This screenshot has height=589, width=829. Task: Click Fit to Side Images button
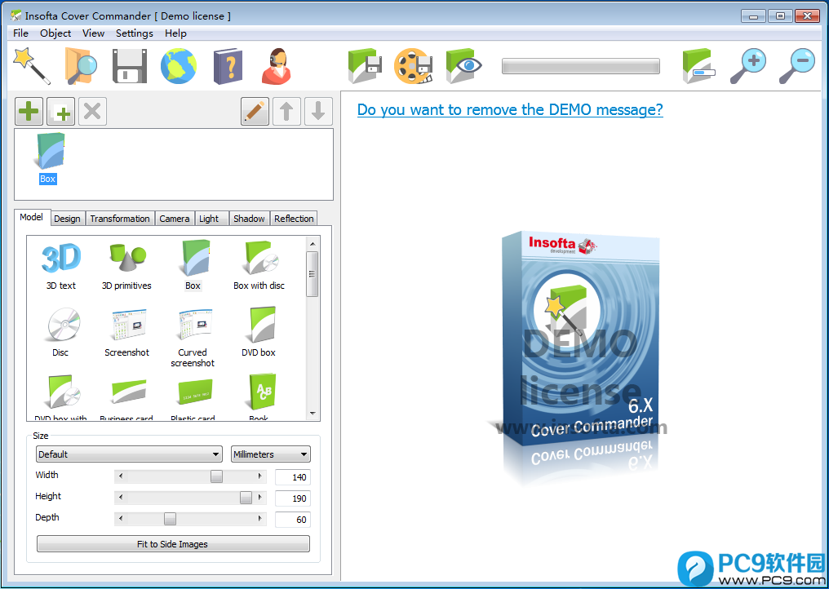click(x=173, y=544)
